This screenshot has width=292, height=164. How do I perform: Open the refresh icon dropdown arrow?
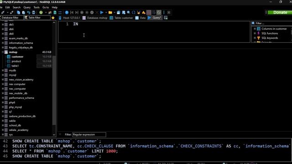pyautogui.click(x=46, y=12)
